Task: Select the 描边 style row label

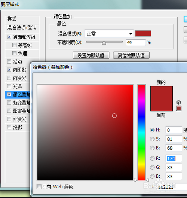Action: tap(18, 62)
